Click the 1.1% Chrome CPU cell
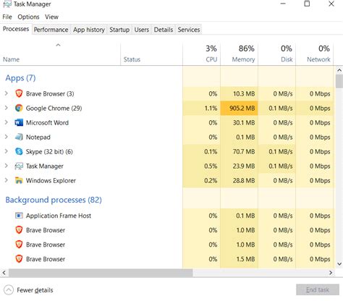Viewport: 343px width, 301px height. pos(201,109)
